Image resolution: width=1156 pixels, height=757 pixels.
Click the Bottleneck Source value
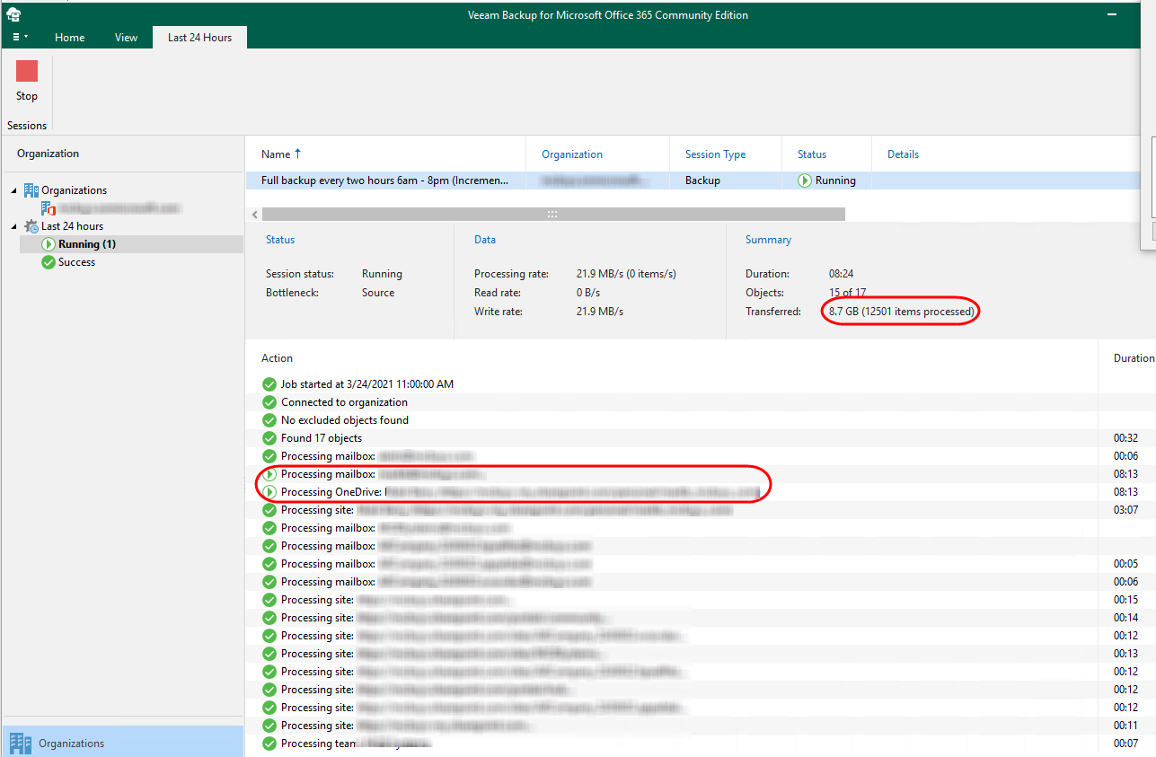378,293
